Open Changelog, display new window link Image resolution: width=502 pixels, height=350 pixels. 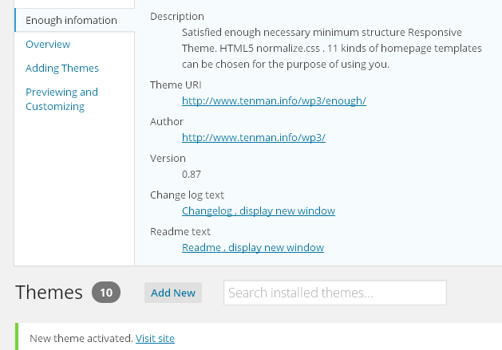click(259, 210)
